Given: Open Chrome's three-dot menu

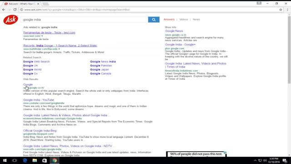Looking at the screenshot, I should point(287,10).
